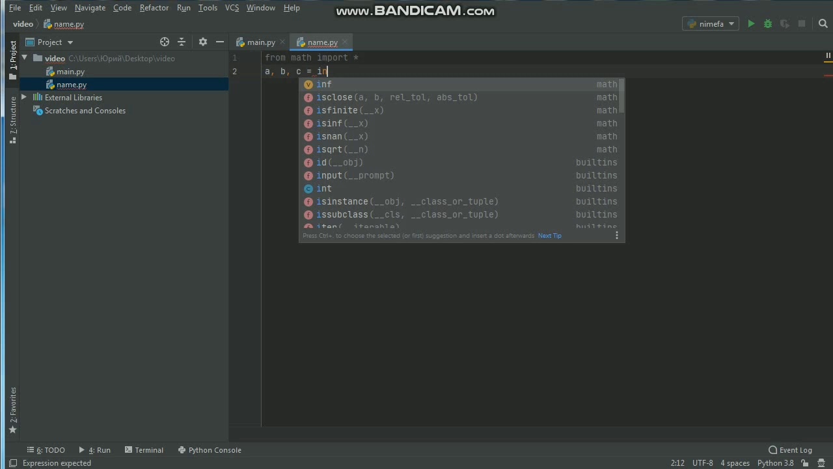Choose the input(__prompt) suggestion
Screen dimensions: 833x469
[461, 176]
